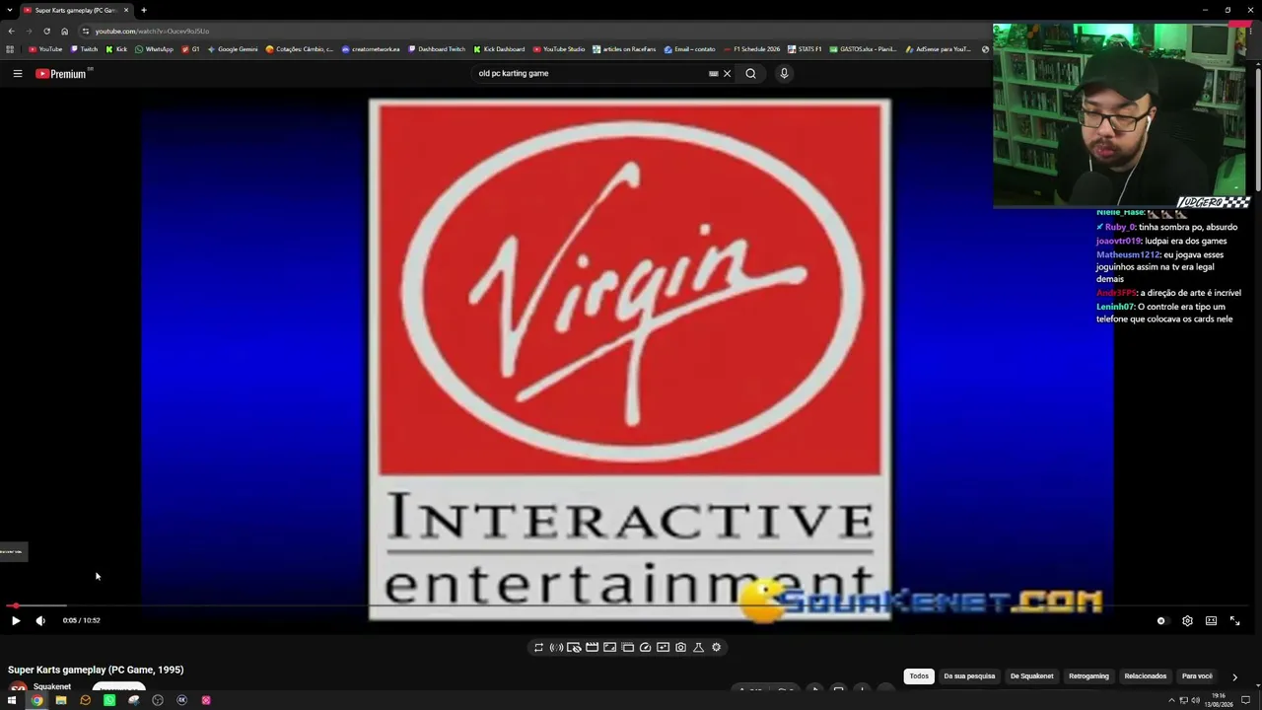Screen dimensions: 1262x710
Task: Open the bookmarks apps grid icon
Action: (10, 49)
